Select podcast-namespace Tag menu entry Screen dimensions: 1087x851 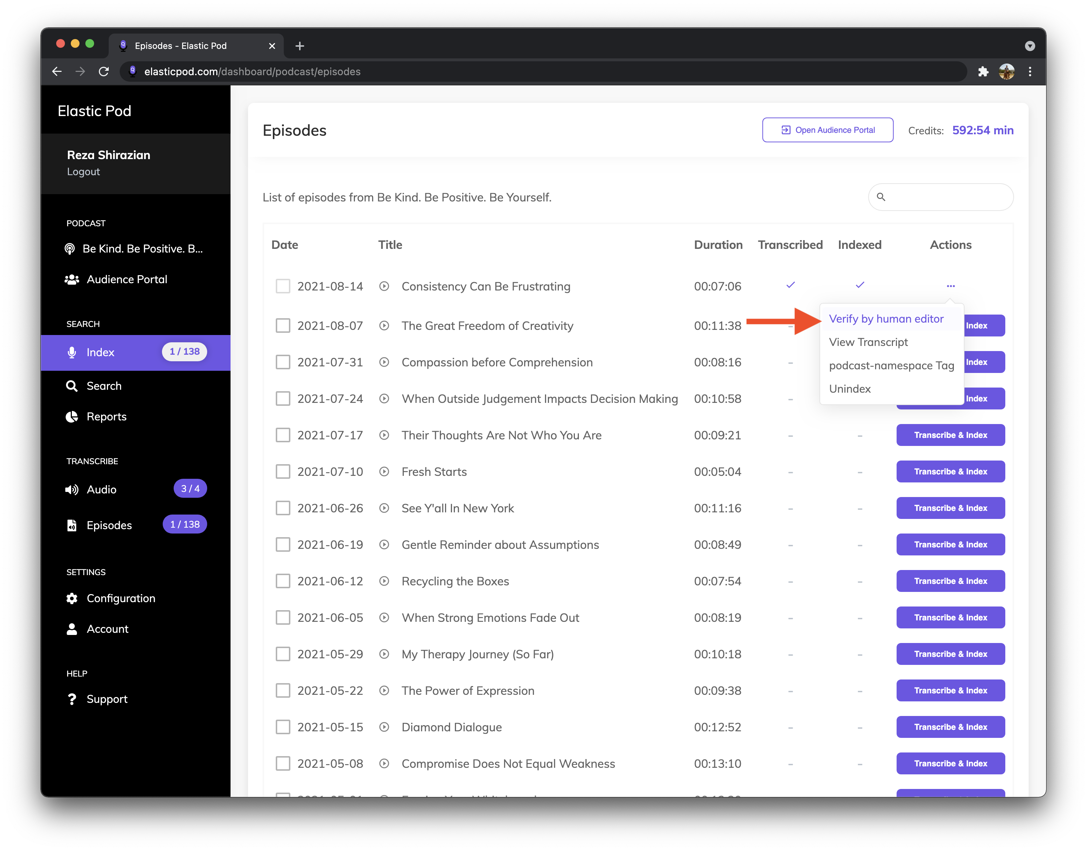click(x=891, y=365)
